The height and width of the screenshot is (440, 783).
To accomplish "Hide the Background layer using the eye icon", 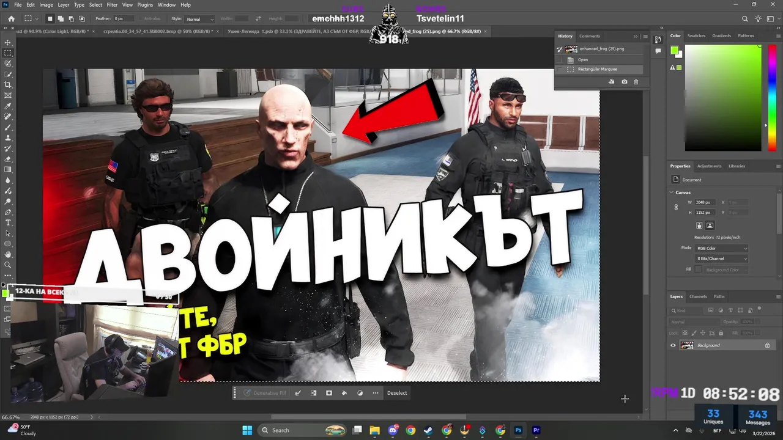I will click(x=673, y=345).
